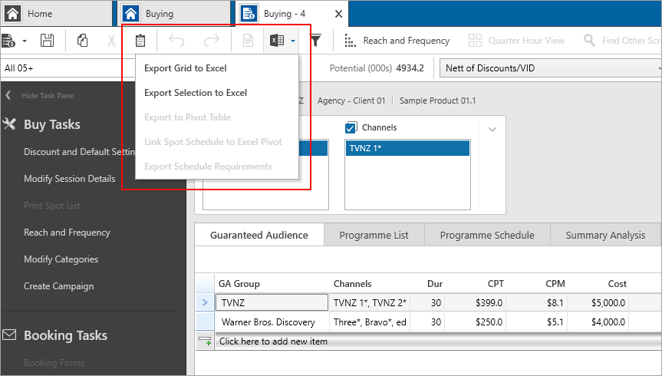Open the Home tab
The width and height of the screenshot is (662, 376).
click(x=57, y=14)
